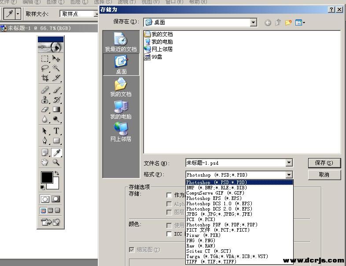The image size is (346, 266).
Task: Enable the ICC checkbox
Action: tap(169, 234)
